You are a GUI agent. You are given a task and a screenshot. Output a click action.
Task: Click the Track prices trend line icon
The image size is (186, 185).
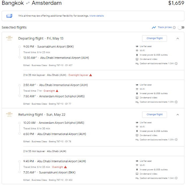click(154, 28)
